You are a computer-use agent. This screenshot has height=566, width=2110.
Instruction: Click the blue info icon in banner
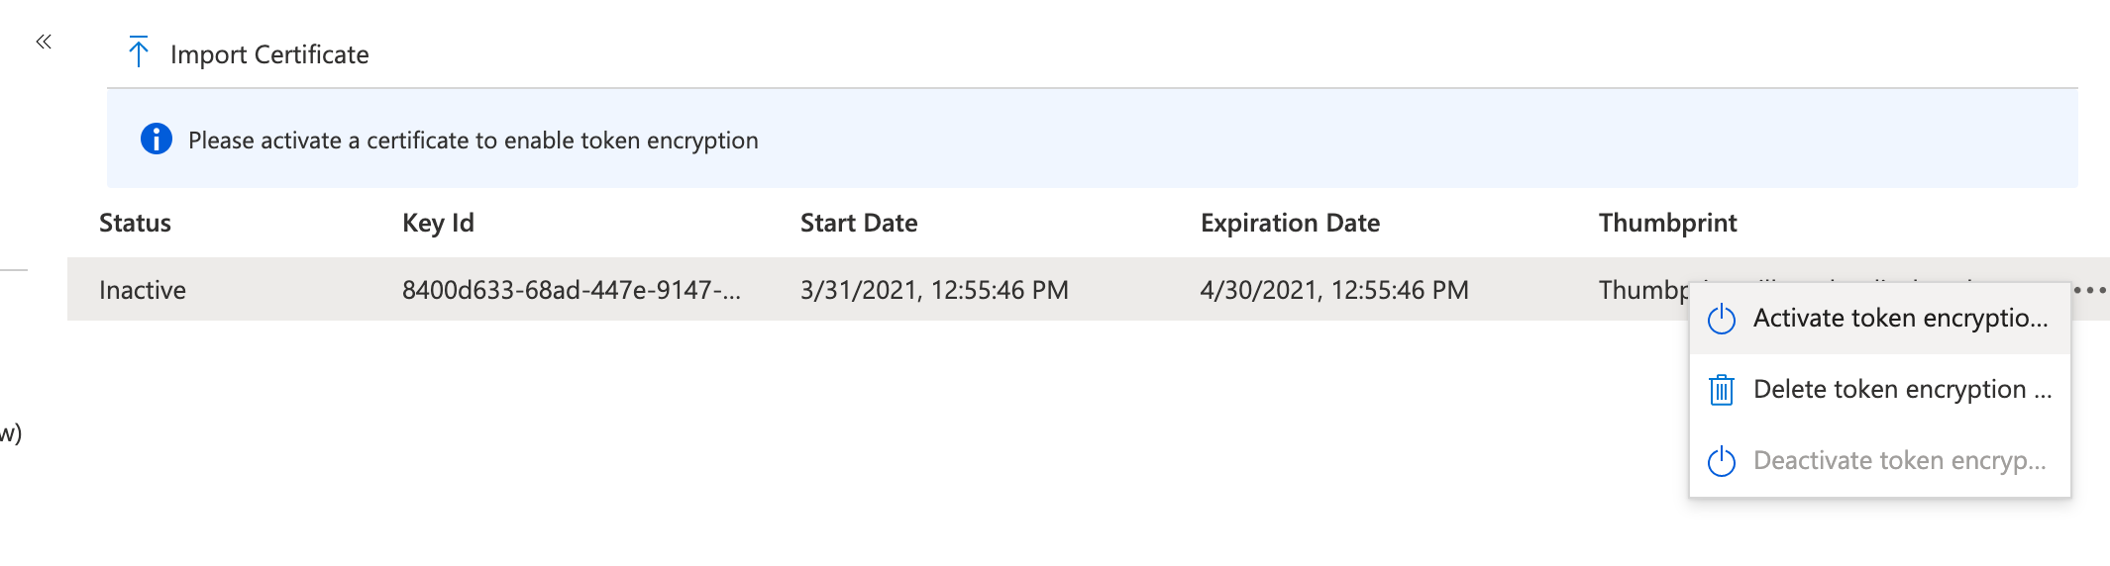[157, 140]
